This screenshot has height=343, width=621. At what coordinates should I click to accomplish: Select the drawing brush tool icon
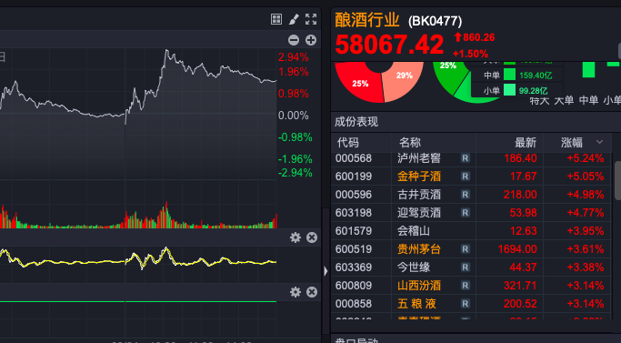pyautogui.click(x=294, y=19)
